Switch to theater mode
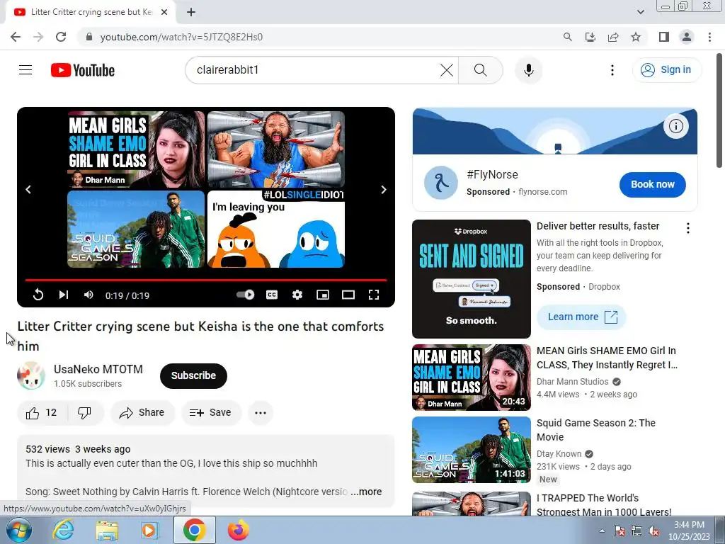The width and height of the screenshot is (725, 544). pos(348,295)
